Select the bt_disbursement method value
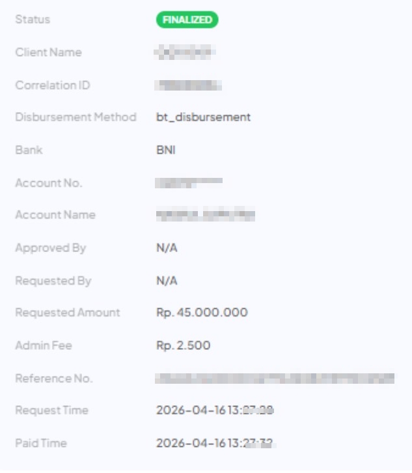This screenshot has height=473, width=412. click(203, 117)
